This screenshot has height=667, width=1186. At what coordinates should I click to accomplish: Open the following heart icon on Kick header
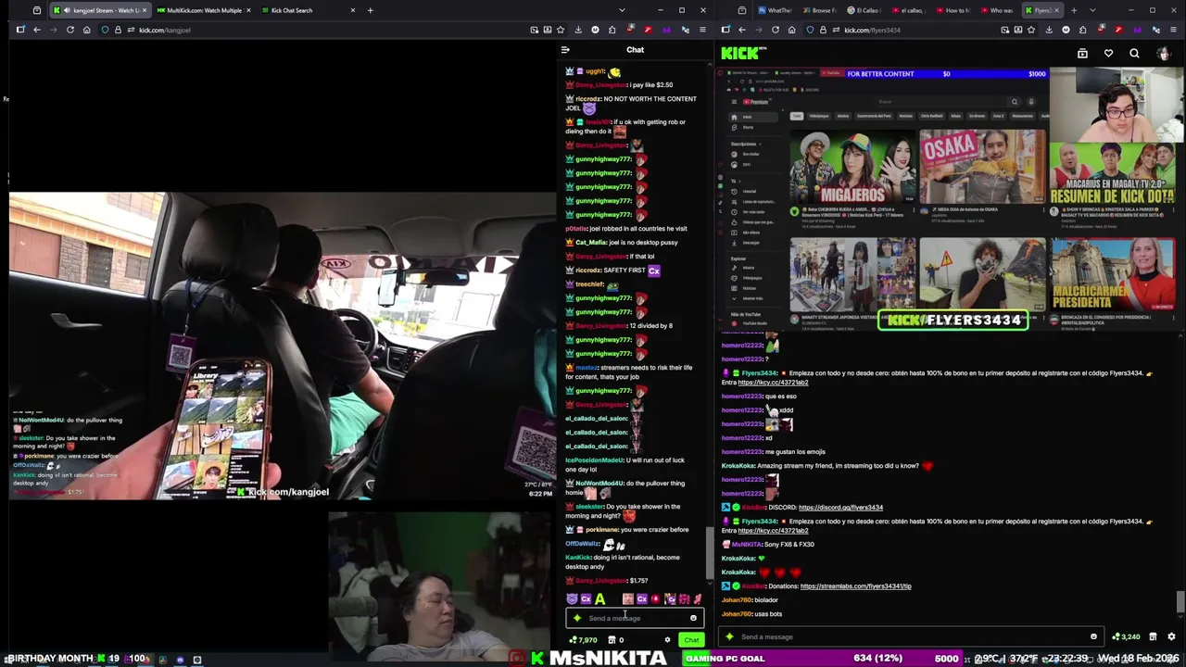click(1108, 54)
